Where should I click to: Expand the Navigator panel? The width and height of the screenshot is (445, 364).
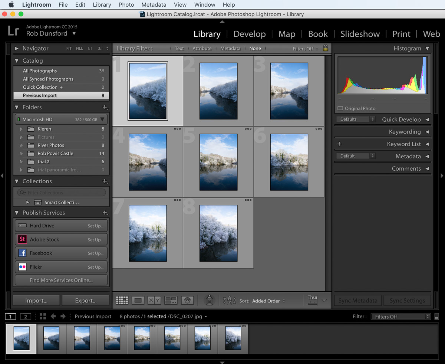pos(16,48)
